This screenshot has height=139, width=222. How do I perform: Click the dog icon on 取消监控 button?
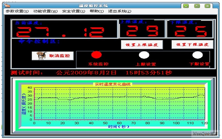pyautogui.click(x=41, y=56)
